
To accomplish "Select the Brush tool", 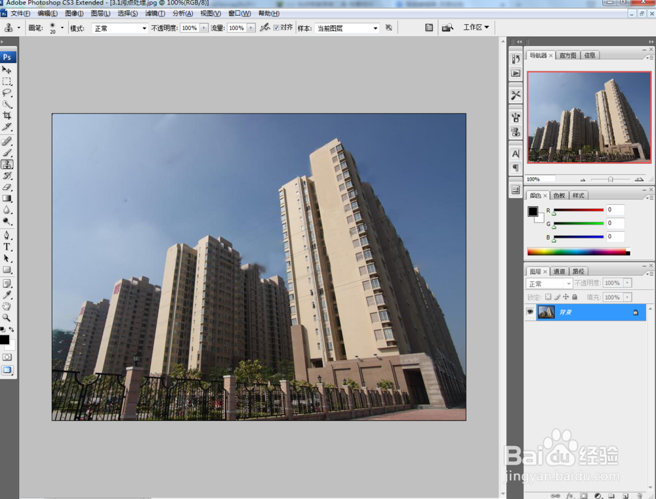I will [7, 153].
